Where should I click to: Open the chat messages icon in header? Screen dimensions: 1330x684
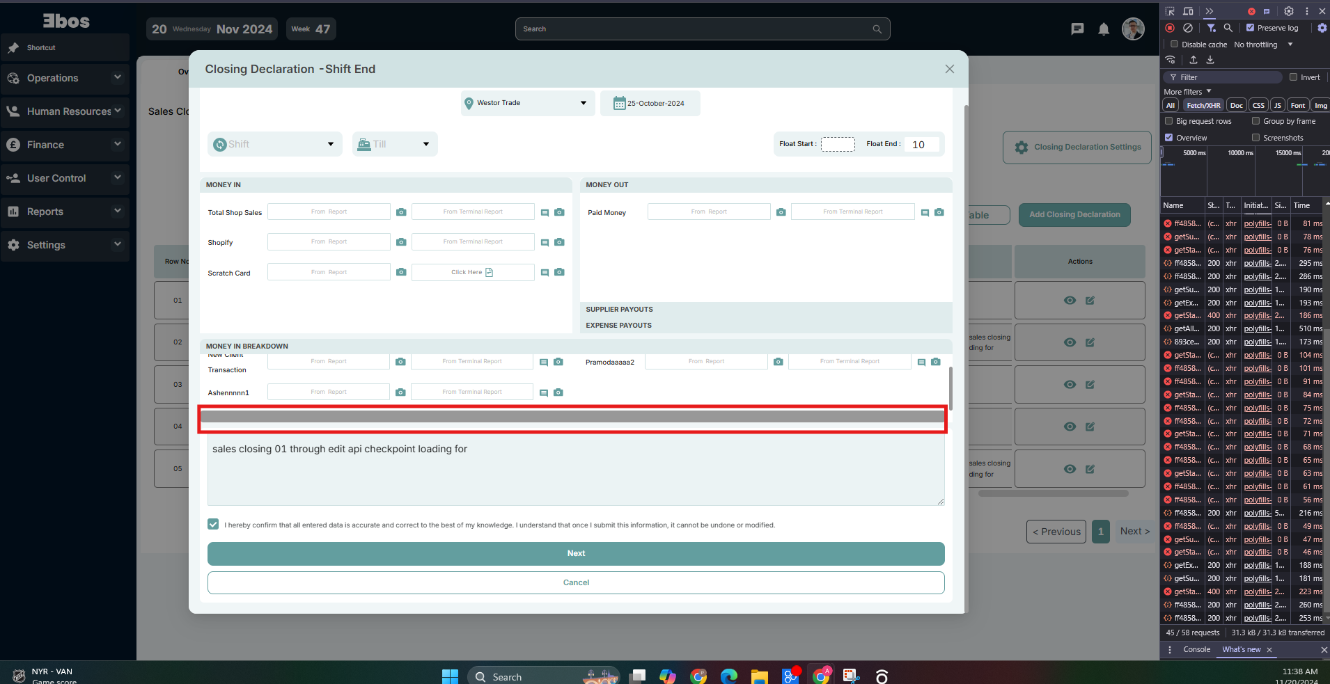(x=1077, y=29)
